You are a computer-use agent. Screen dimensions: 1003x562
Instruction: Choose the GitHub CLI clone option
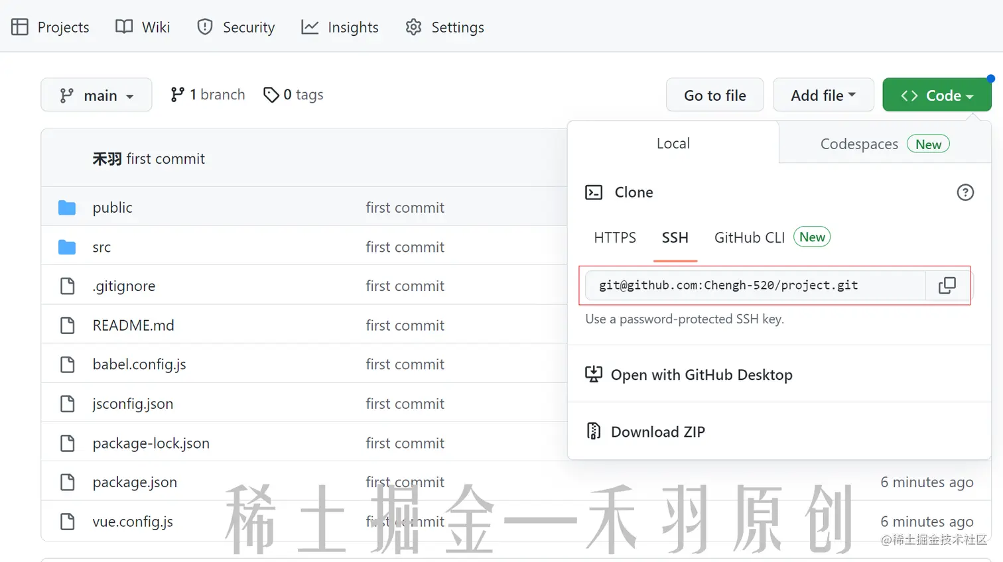750,237
